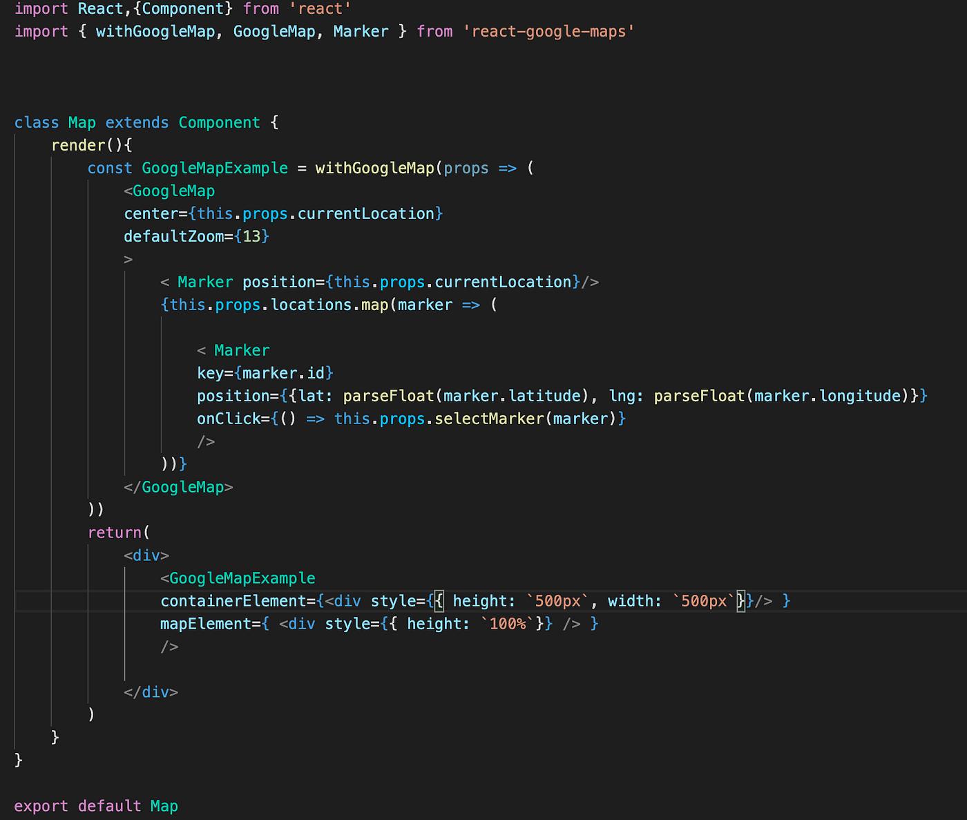Click the return keyword
Viewport: 967px width, 820px height.
(115, 533)
